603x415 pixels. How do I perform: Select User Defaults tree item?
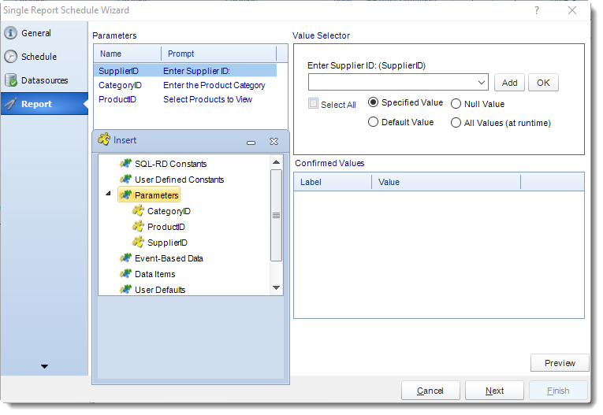coord(160,290)
